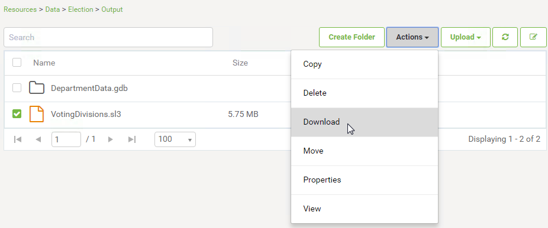Open the Output breadcrumb link
The height and width of the screenshot is (228, 548).
pos(112,9)
